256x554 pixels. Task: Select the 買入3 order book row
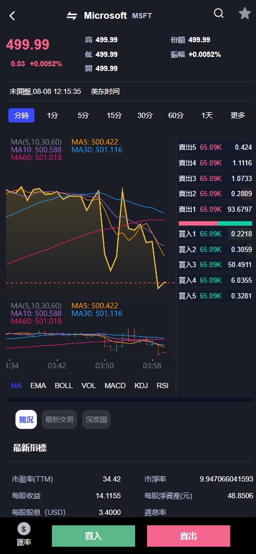click(215, 264)
